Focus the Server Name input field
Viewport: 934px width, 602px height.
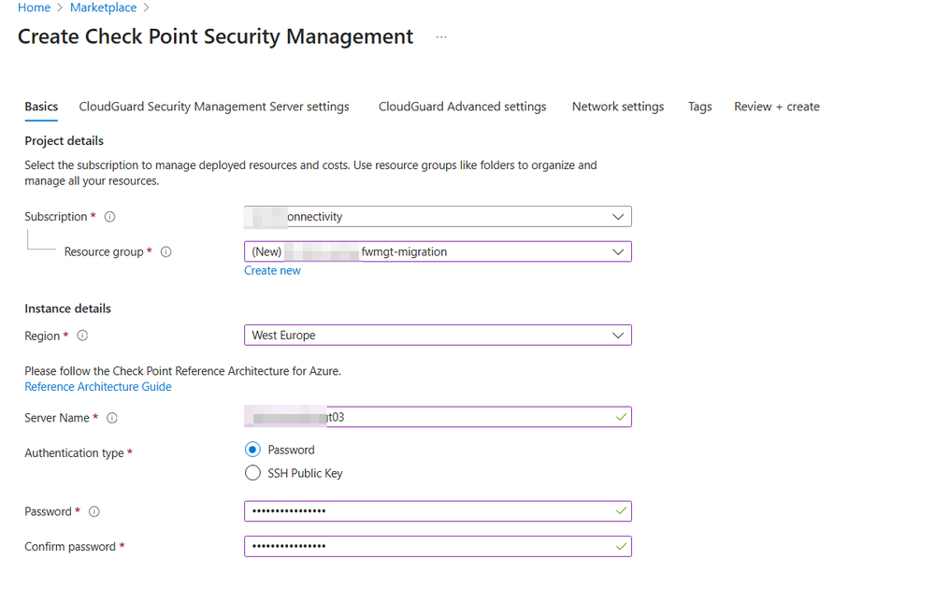[438, 417]
